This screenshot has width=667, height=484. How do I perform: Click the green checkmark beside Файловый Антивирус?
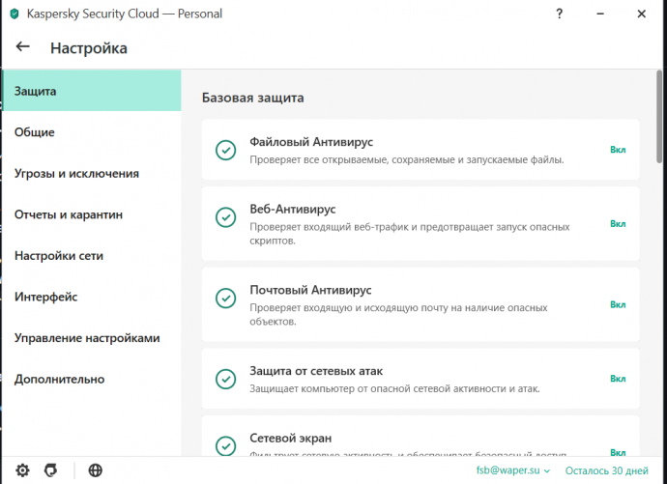click(x=225, y=150)
